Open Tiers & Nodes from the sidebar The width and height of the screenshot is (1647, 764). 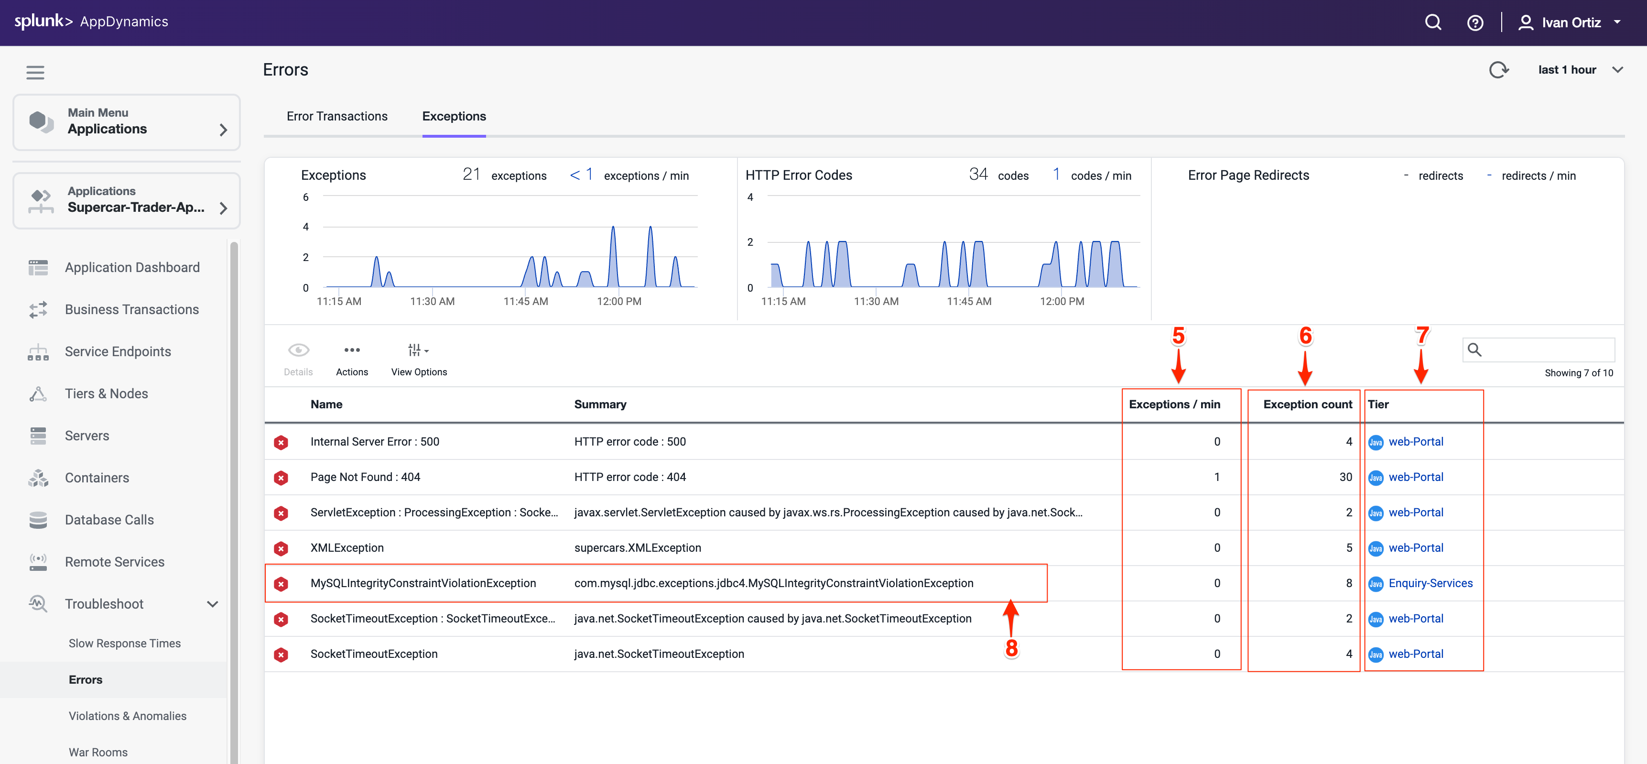click(106, 393)
